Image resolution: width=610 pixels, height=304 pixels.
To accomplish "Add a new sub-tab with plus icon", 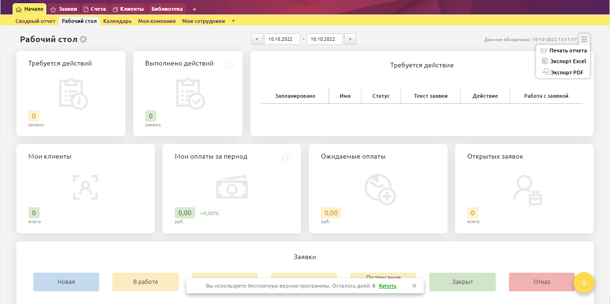I will pos(233,21).
